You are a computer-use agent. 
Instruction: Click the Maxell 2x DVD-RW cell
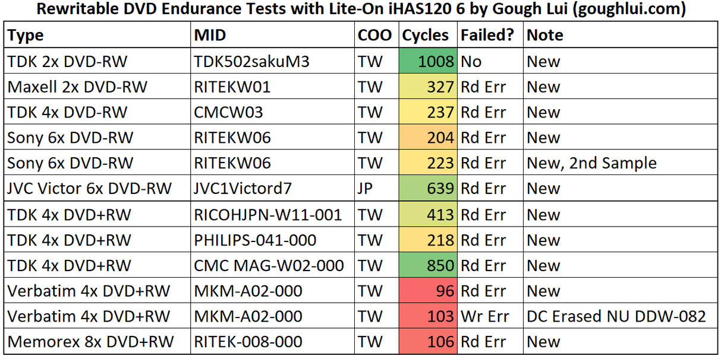tap(77, 87)
